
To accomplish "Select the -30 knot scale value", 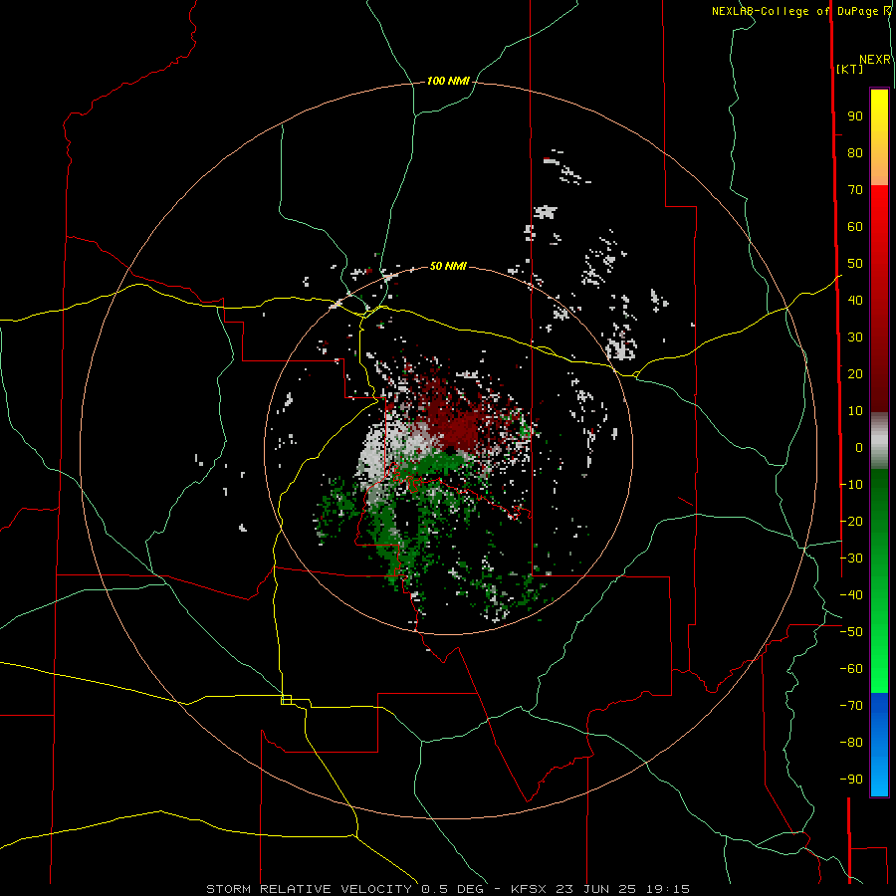I will (851, 559).
